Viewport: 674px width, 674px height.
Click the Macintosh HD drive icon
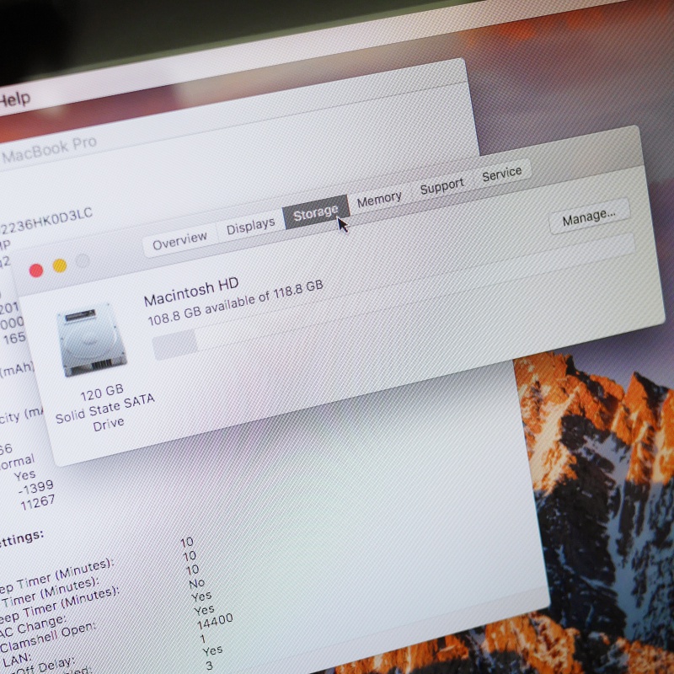point(92,340)
